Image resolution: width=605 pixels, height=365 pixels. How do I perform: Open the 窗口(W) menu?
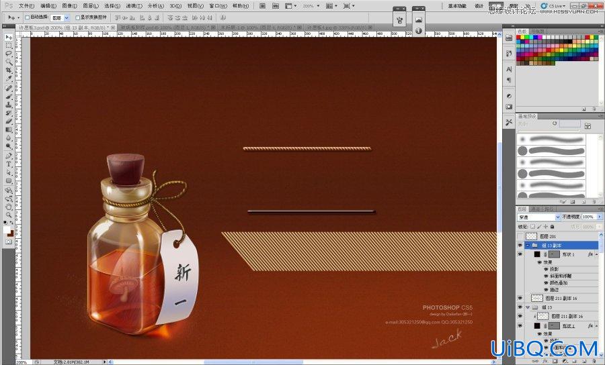point(218,6)
